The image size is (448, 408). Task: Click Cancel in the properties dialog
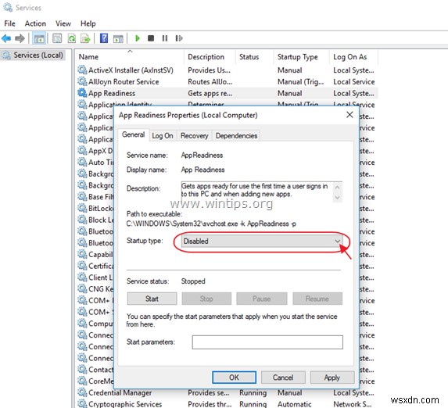pos(283,378)
